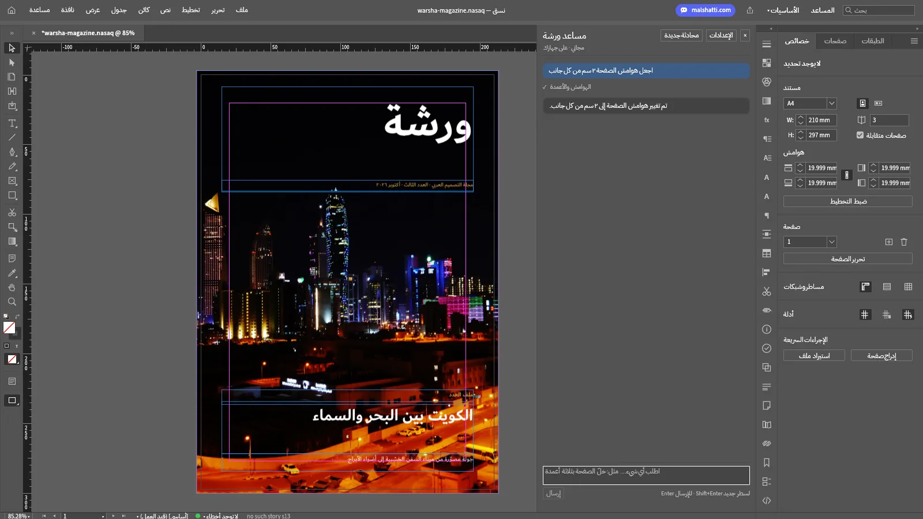Select portrait orientation button
Viewport: 923px width, 519px height.
coord(863,103)
